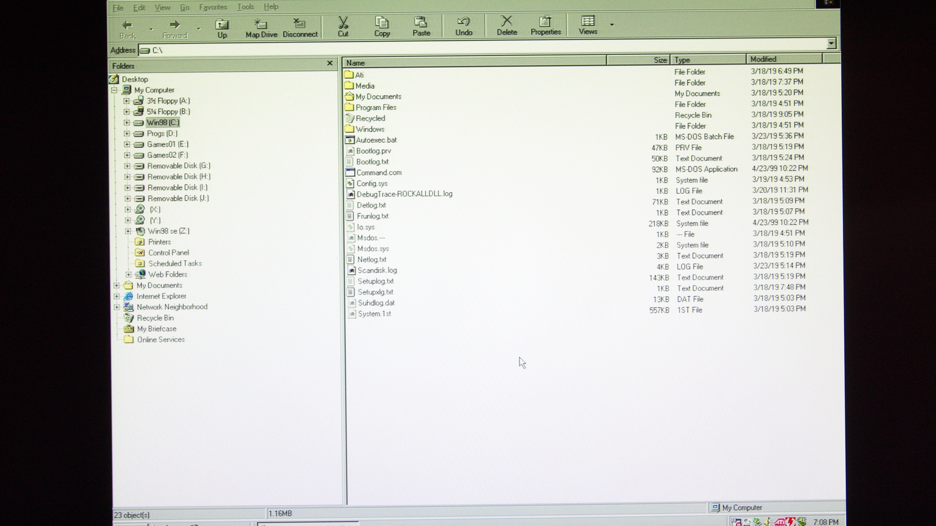This screenshot has height=526, width=936.
Task: Select Online Services folder in tree
Action: click(x=161, y=340)
